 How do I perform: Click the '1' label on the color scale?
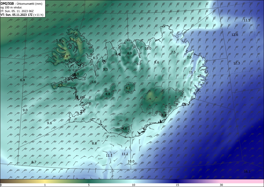(x=45, y=185)
